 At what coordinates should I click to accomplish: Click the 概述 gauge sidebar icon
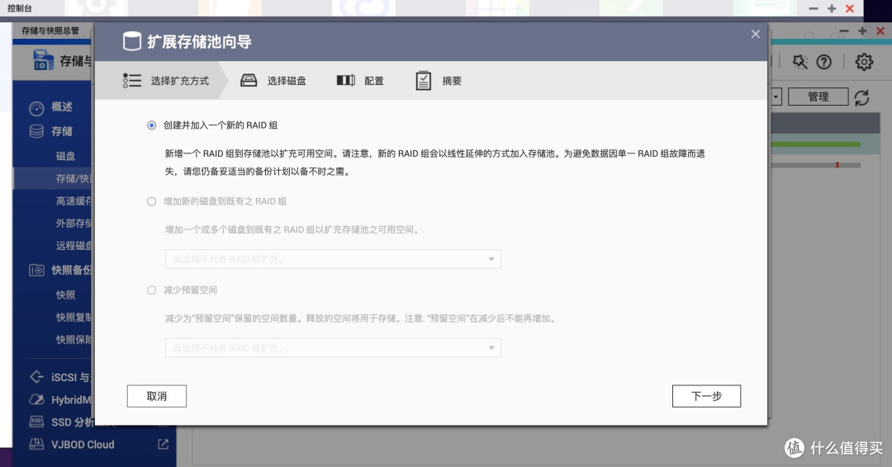pyautogui.click(x=36, y=108)
